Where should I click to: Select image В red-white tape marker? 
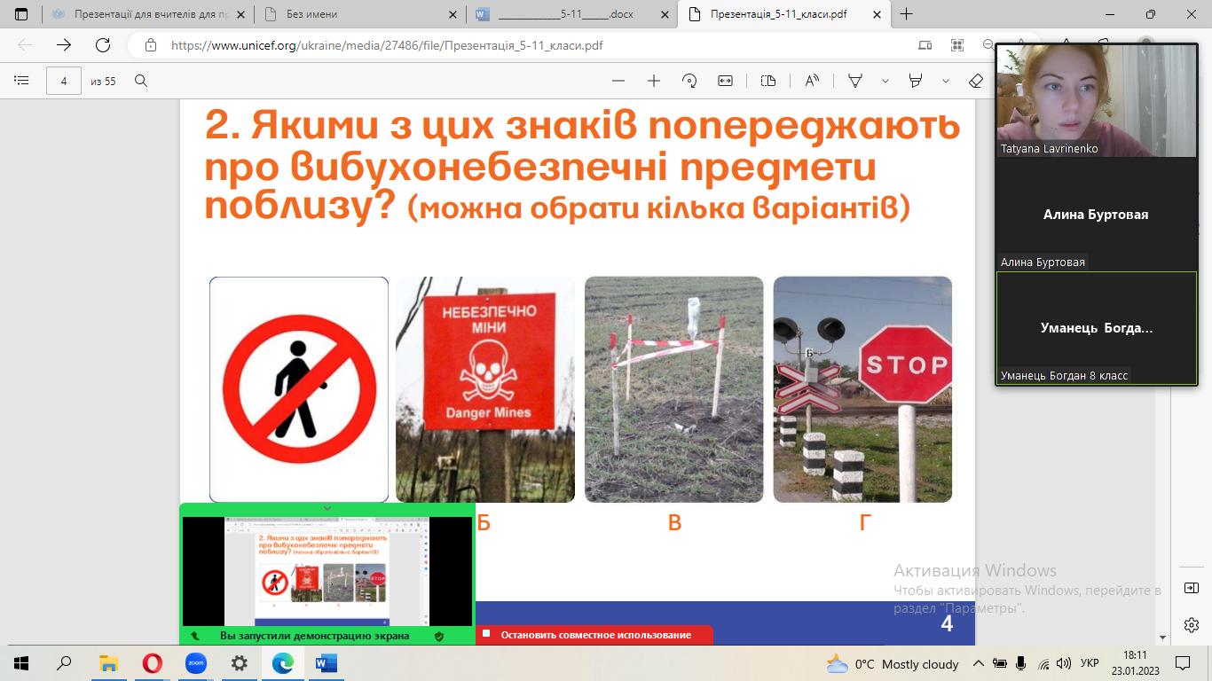click(x=674, y=389)
